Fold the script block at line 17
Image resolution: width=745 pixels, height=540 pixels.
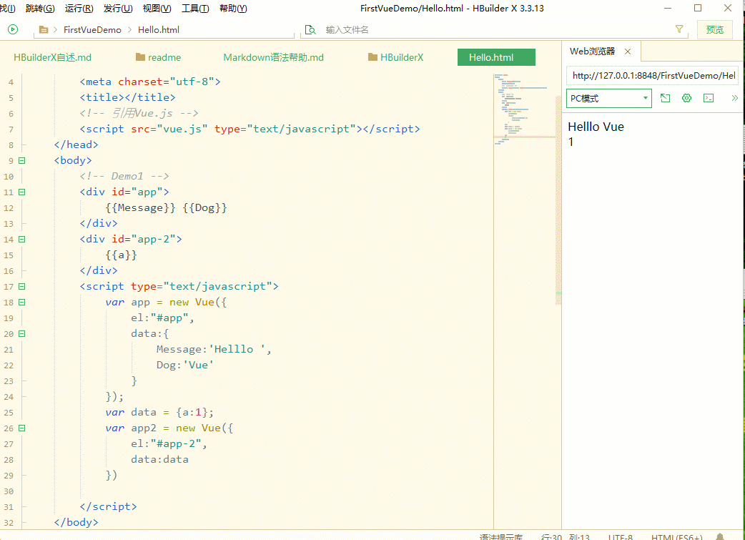tap(22, 286)
